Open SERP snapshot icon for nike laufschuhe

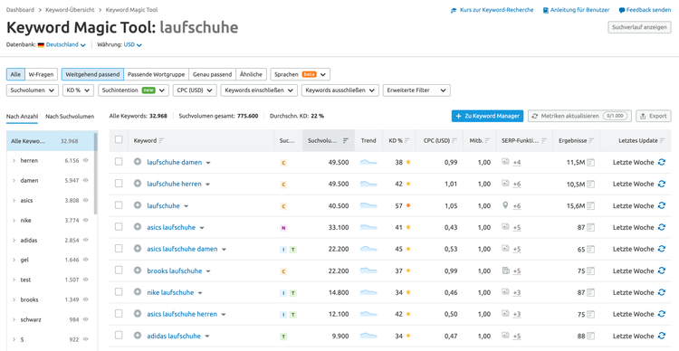point(591,293)
